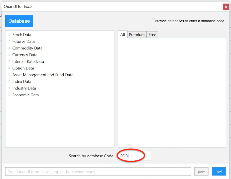Select the Futures Data label
The image size is (231, 179).
point(23,41)
